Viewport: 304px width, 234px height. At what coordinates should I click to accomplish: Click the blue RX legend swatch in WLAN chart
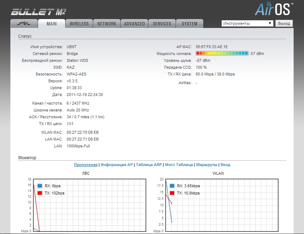point(172,186)
